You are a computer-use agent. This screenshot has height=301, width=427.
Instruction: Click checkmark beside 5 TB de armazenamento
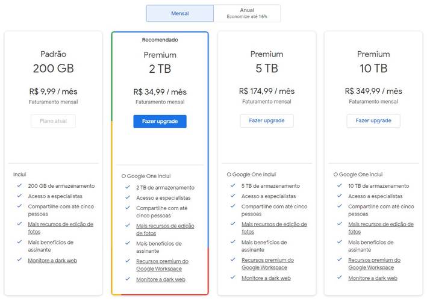pos(233,185)
